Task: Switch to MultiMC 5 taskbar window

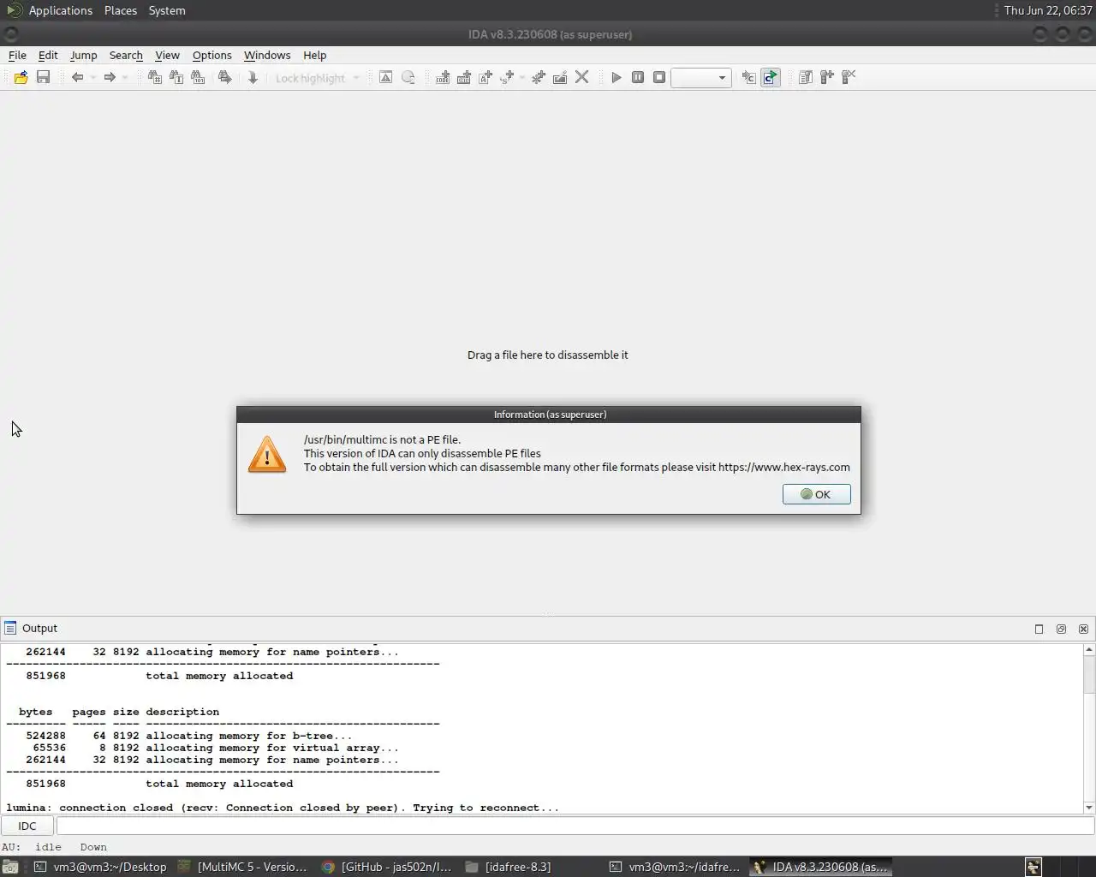Action: [x=242, y=867]
